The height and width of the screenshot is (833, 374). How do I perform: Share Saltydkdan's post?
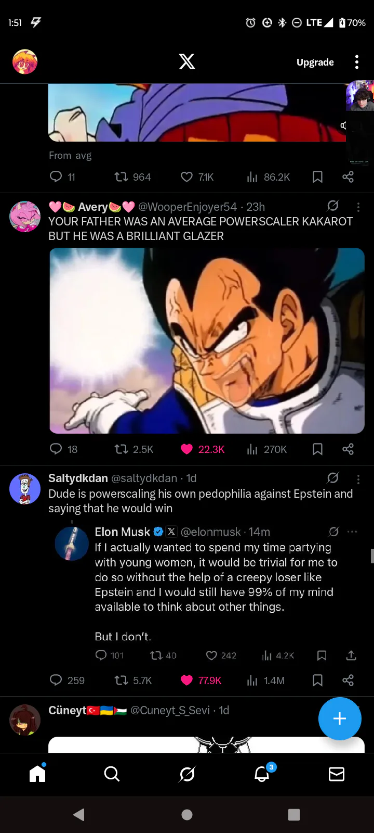[348, 680]
